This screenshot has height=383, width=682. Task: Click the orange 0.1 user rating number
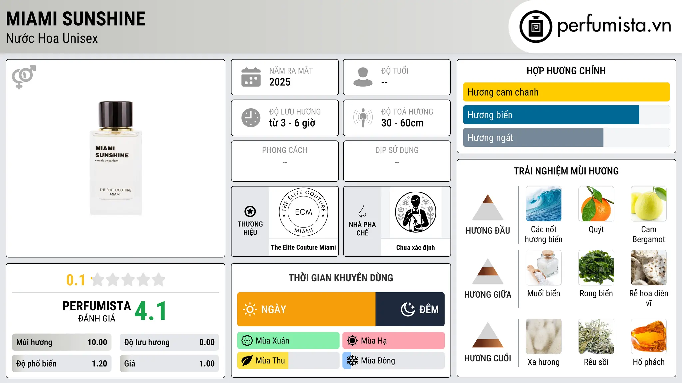point(76,280)
